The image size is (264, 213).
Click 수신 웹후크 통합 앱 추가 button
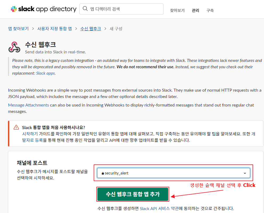click(x=133, y=194)
